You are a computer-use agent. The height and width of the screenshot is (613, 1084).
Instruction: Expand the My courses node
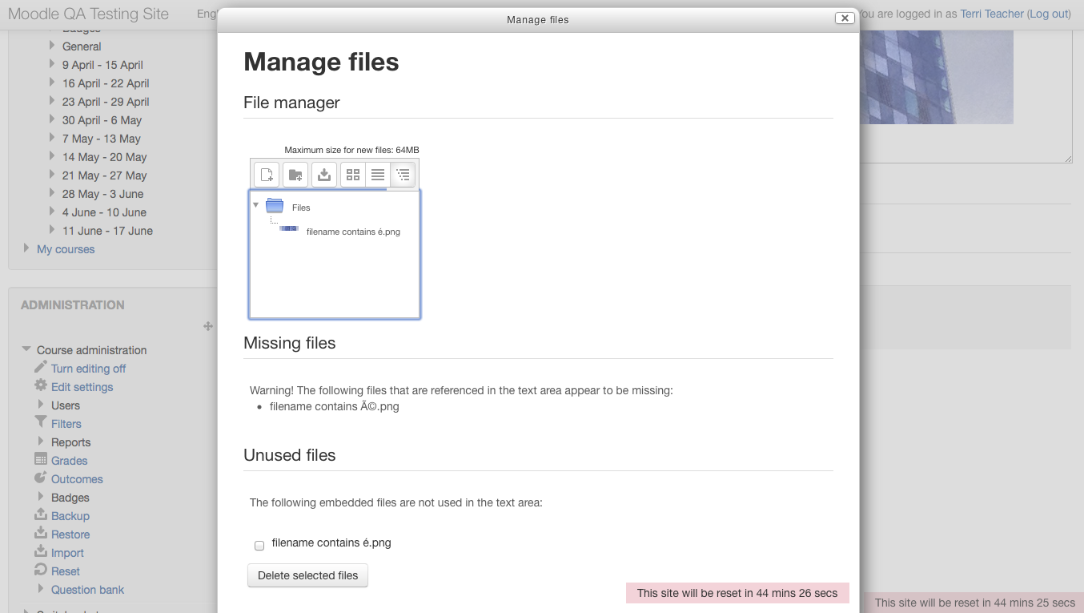tap(26, 248)
